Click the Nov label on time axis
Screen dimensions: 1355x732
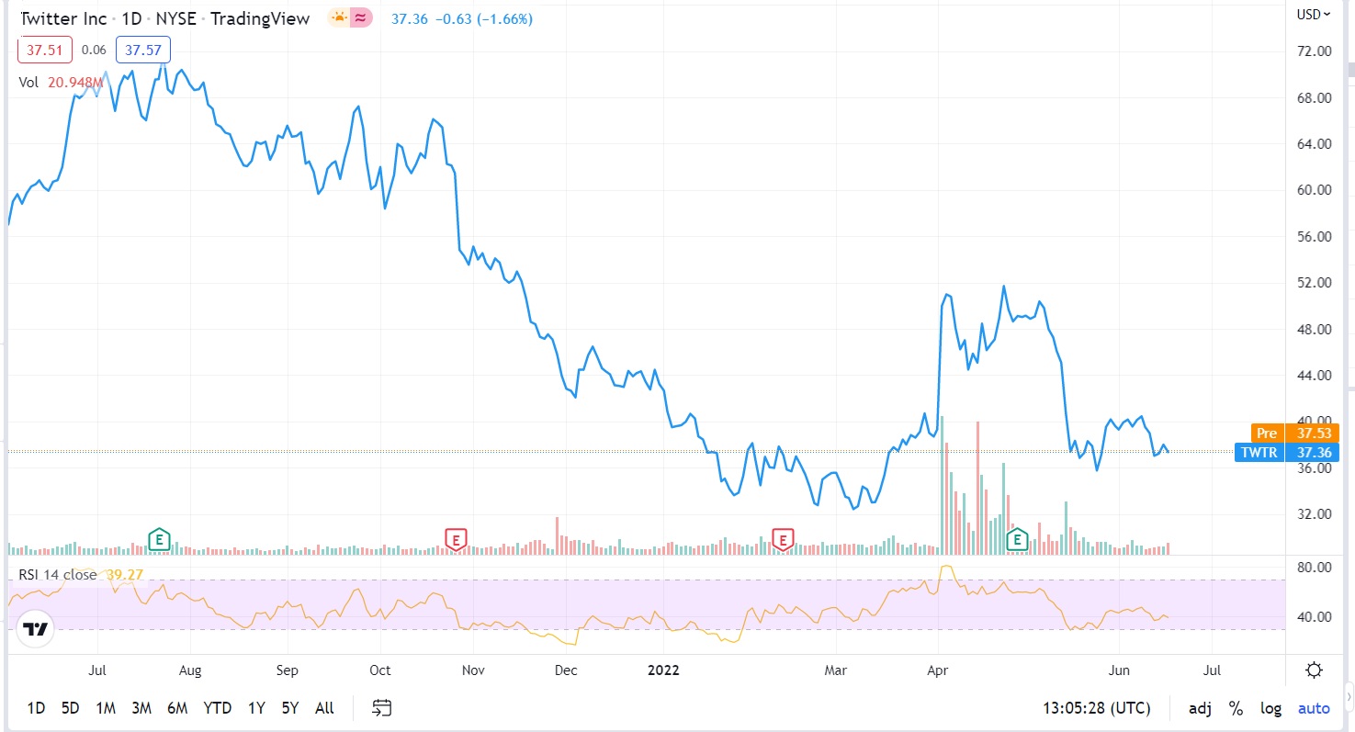pos(472,670)
